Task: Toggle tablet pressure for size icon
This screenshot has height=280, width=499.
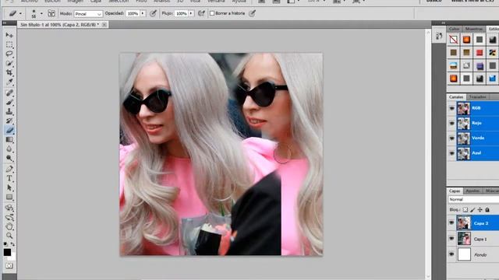Action: 252,13
